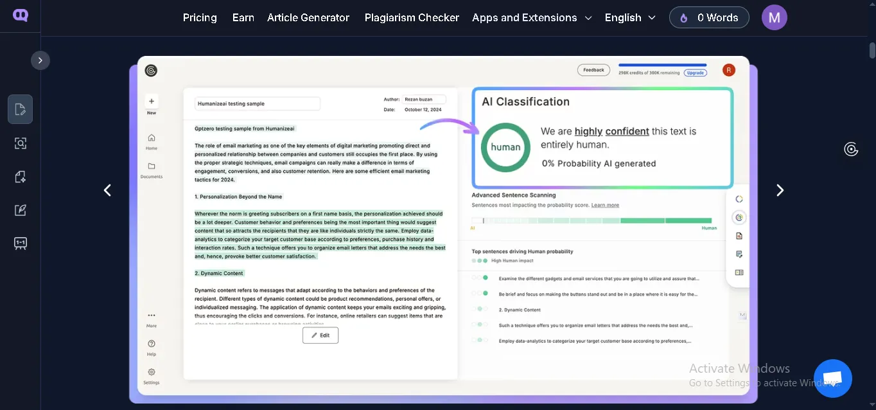Viewport: 876px width, 410px height.
Task: Click the GPTZero logo inside the slide
Action: tap(151, 71)
